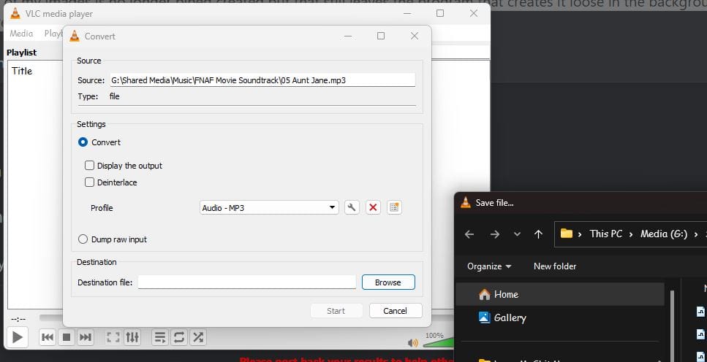Screen dimensions: 707x362
Task: Cancel the Convert dialog
Action: (396, 311)
